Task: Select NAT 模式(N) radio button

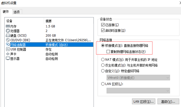Action: tap(103, 60)
